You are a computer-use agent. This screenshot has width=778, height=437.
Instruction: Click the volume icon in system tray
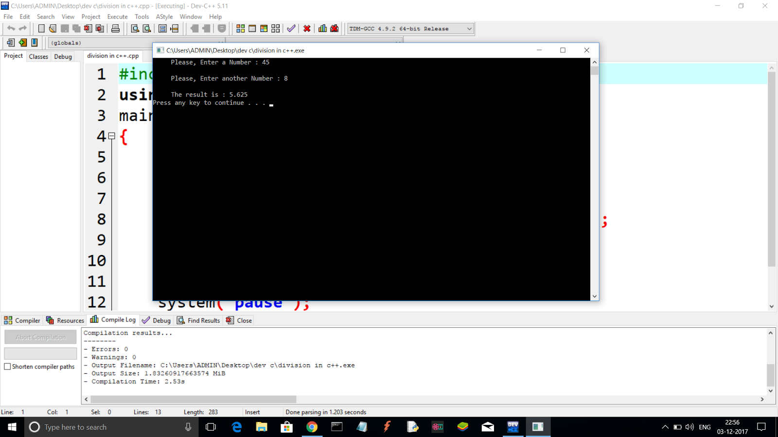(690, 427)
